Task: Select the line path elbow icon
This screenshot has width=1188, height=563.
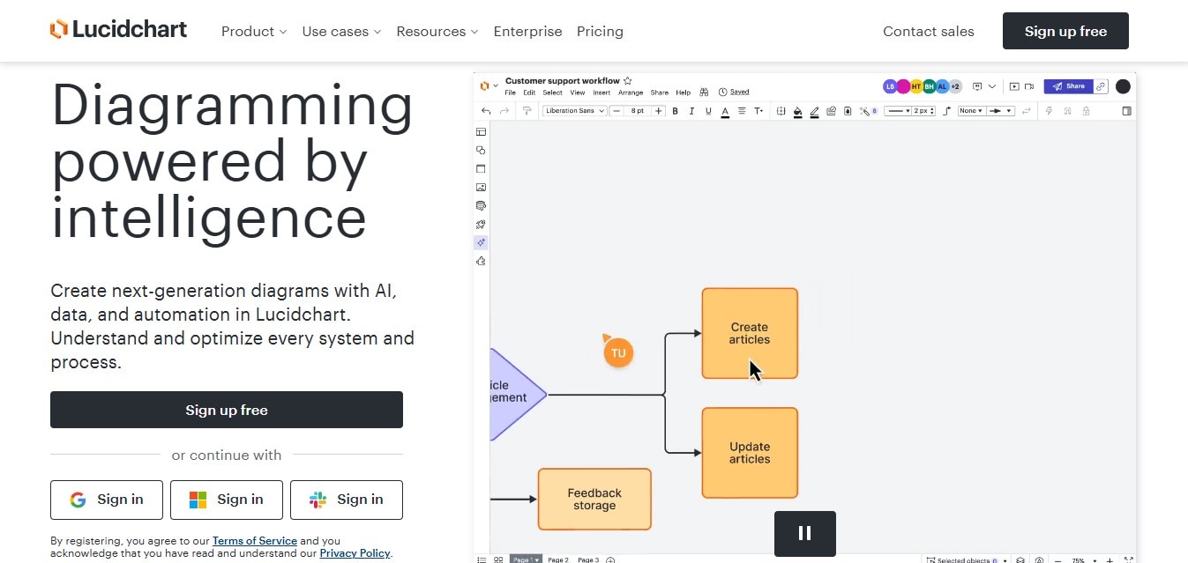Action: point(947,111)
